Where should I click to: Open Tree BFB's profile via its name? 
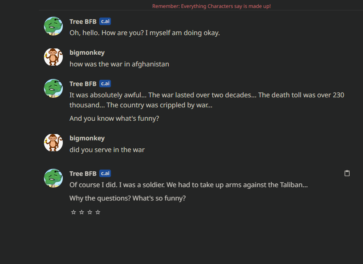tap(82, 21)
